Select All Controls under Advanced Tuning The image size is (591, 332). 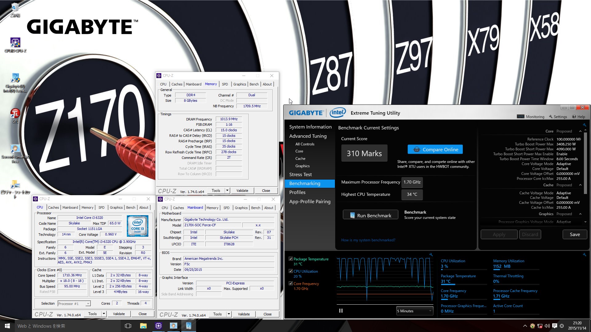pos(305,144)
